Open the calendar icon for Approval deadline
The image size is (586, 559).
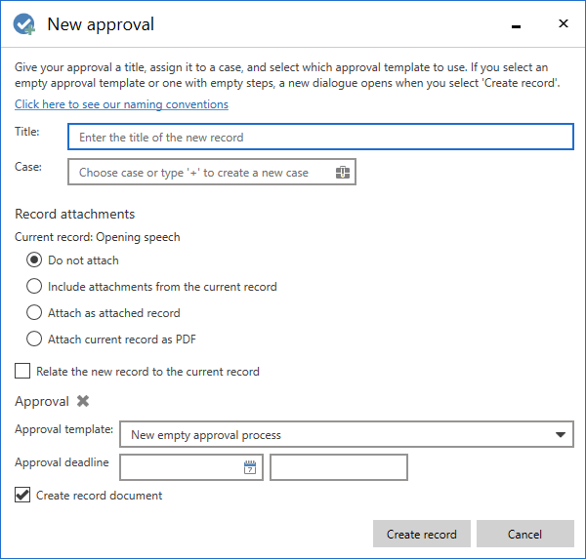[250, 467]
